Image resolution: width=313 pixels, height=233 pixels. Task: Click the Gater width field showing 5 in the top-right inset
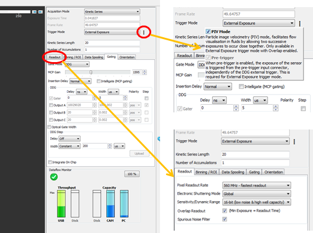tap(257, 108)
